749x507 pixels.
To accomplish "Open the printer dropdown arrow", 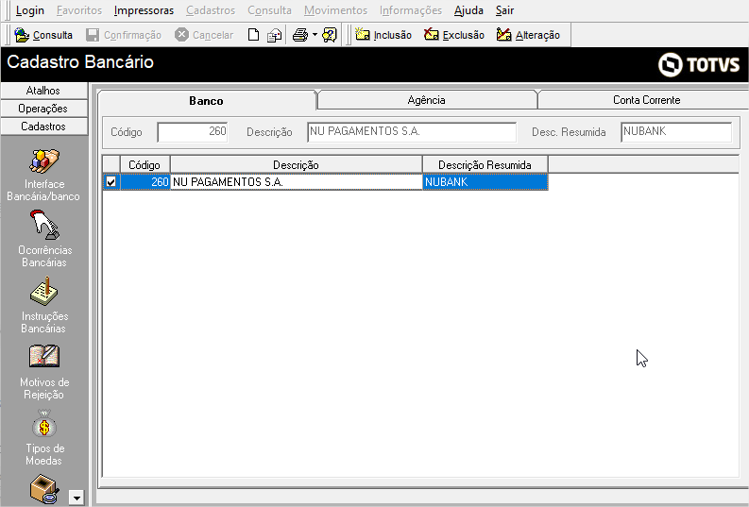I will point(315,35).
